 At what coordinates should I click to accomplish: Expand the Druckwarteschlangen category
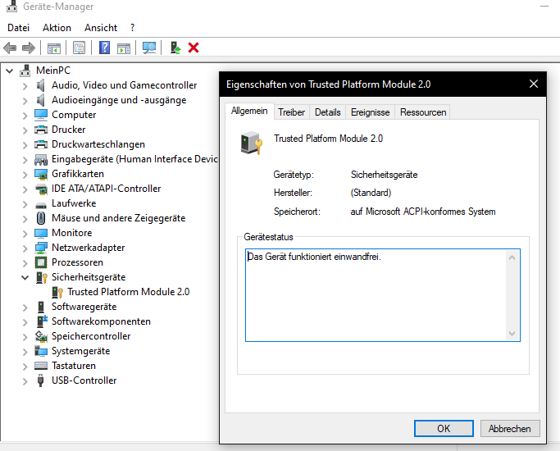[x=25, y=144]
